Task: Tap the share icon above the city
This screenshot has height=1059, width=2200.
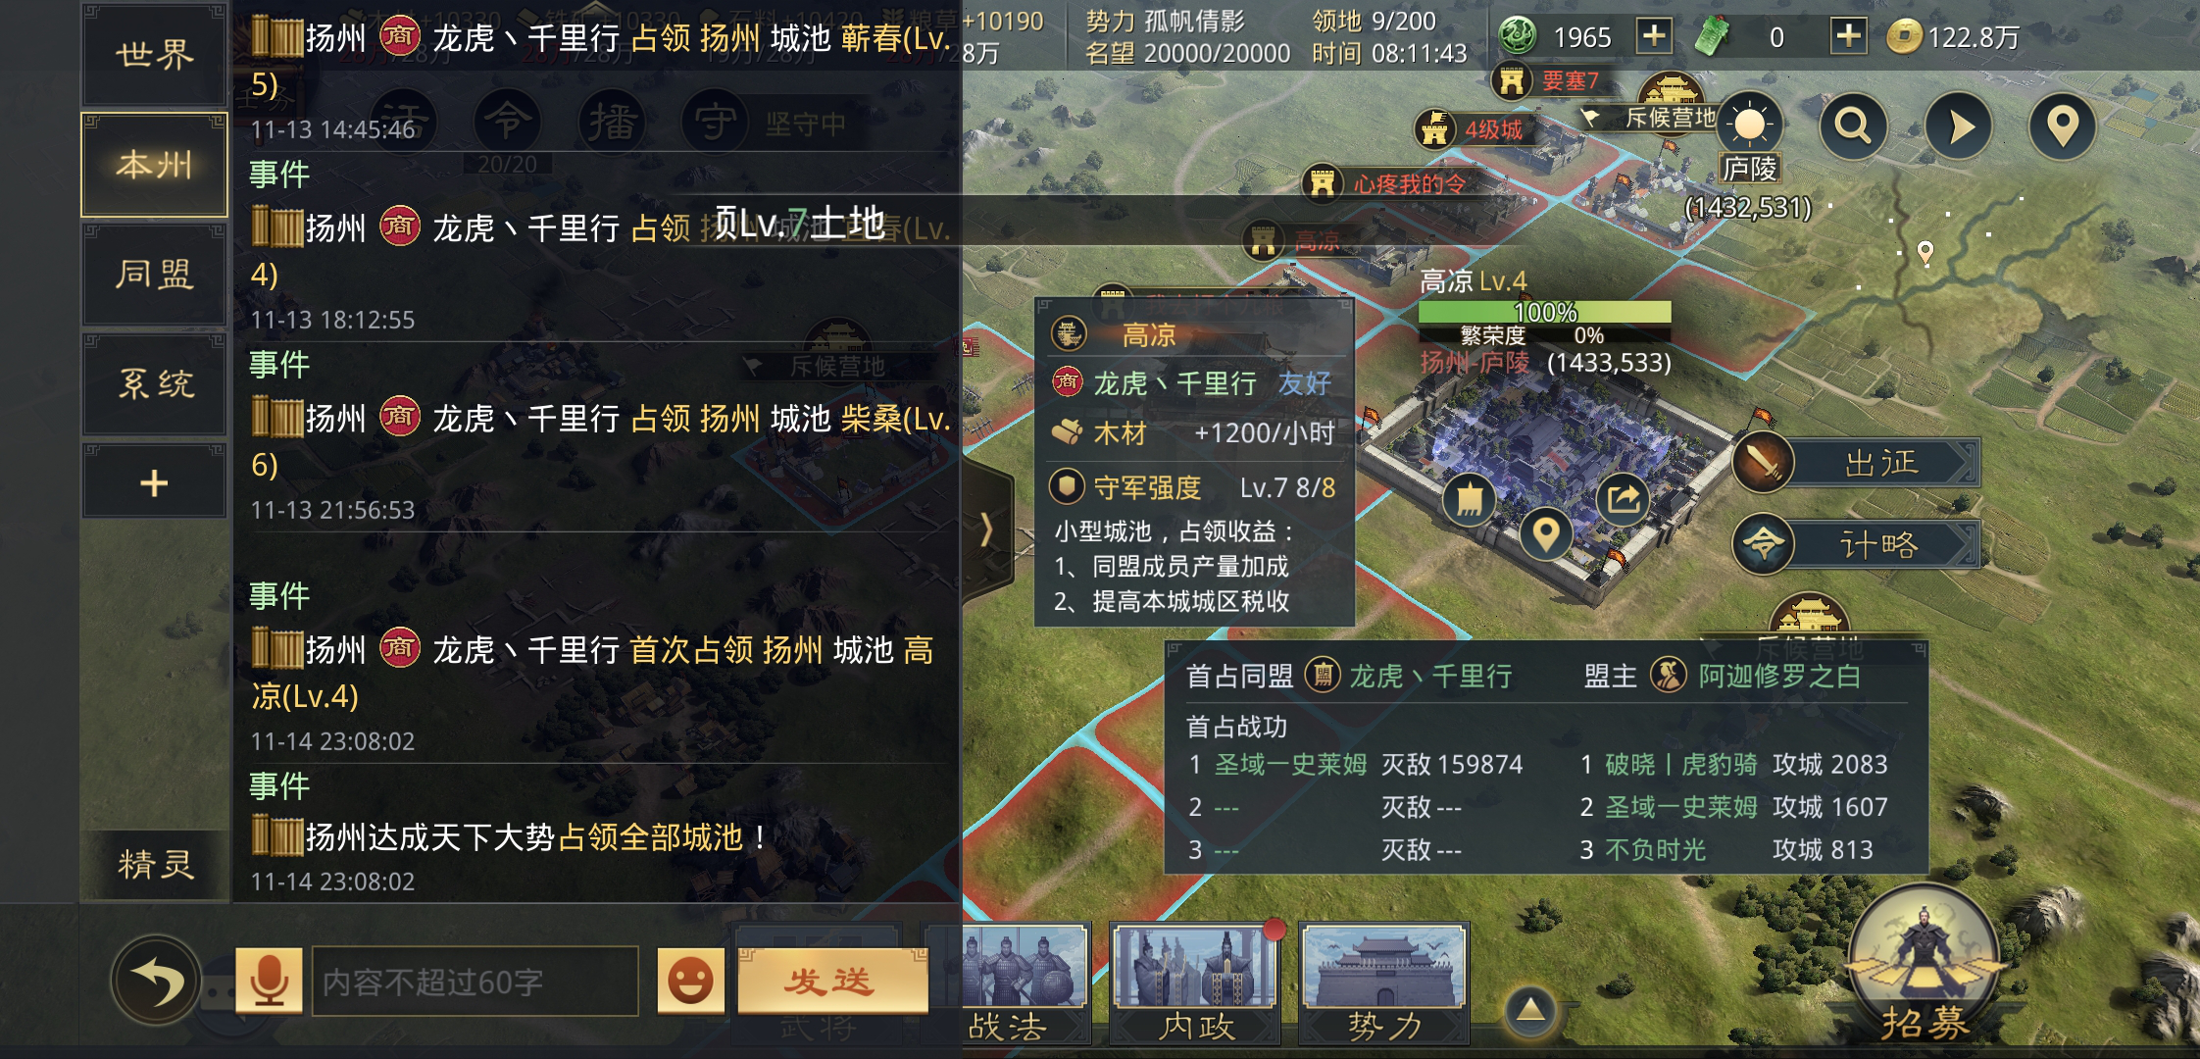Action: tap(1624, 498)
